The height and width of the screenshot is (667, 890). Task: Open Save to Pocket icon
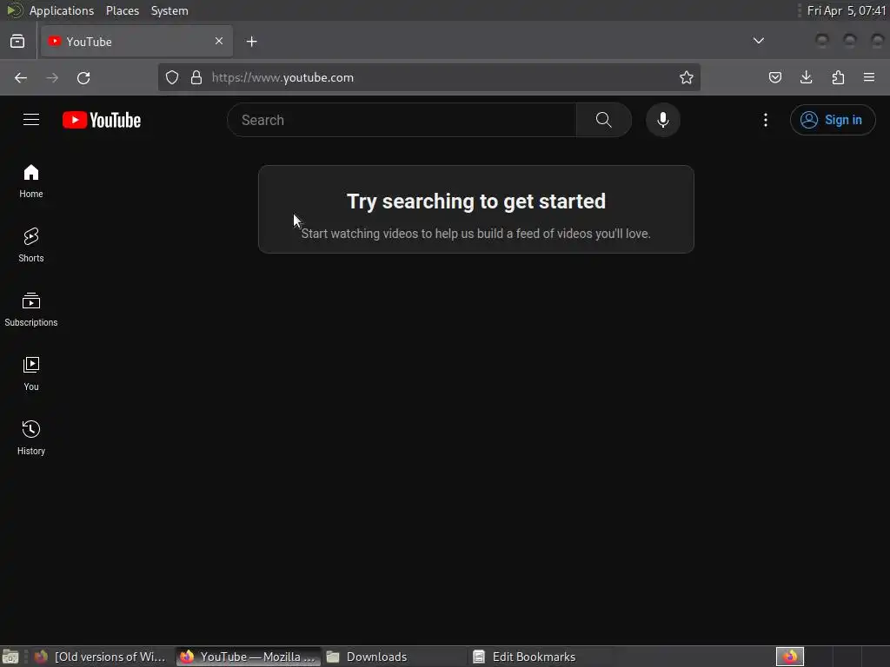tap(774, 77)
